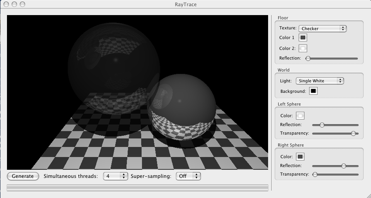Open the Left Sphere color swatch
This screenshot has height=198, width=371.
[x=300, y=116]
